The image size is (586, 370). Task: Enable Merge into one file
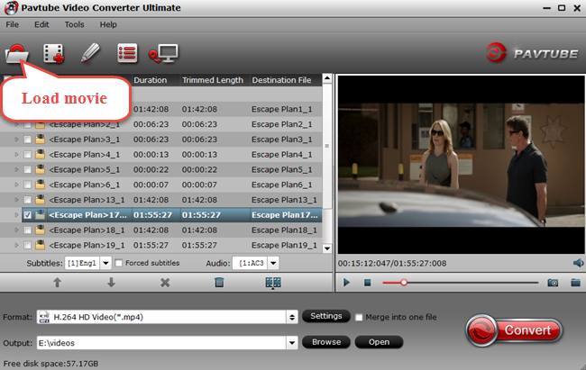click(x=359, y=318)
